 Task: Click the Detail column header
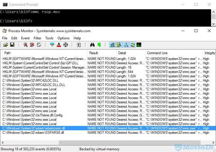coord(131,53)
